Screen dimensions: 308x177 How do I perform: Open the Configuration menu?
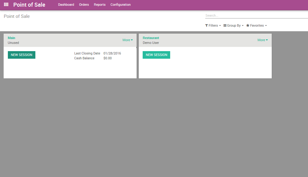120,5
